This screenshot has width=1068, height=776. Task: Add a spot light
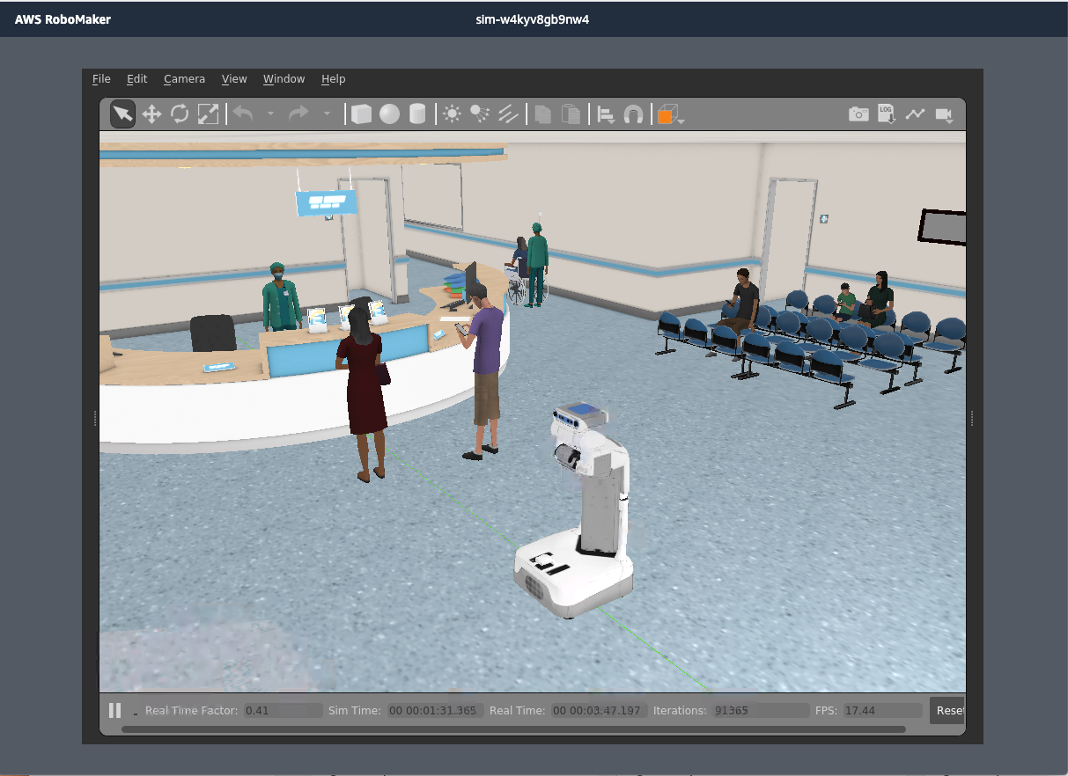pyautogui.click(x=480, y=113)
